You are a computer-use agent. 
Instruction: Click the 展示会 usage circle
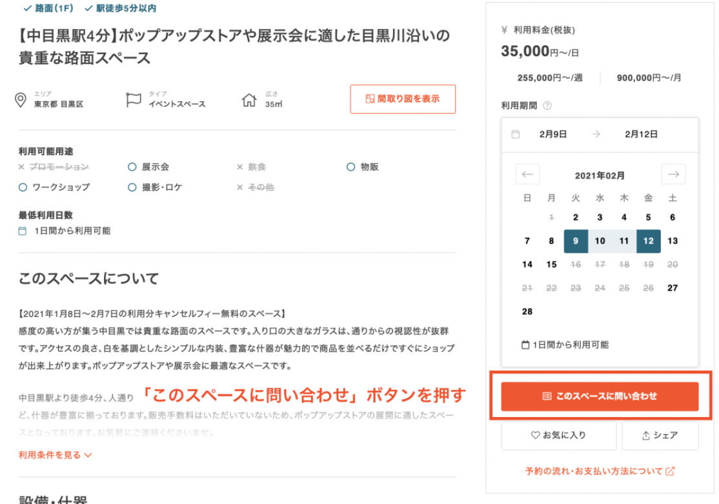point(132,167)
